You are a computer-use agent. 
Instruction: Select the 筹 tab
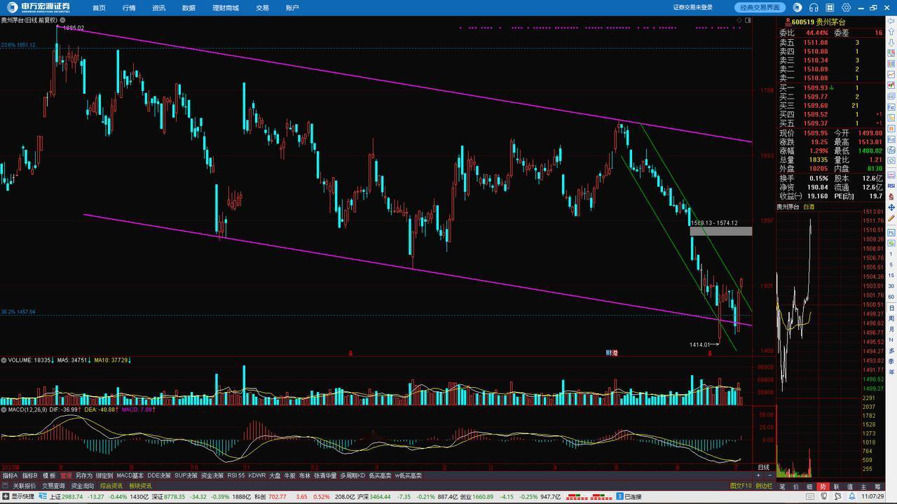point(877,486)
